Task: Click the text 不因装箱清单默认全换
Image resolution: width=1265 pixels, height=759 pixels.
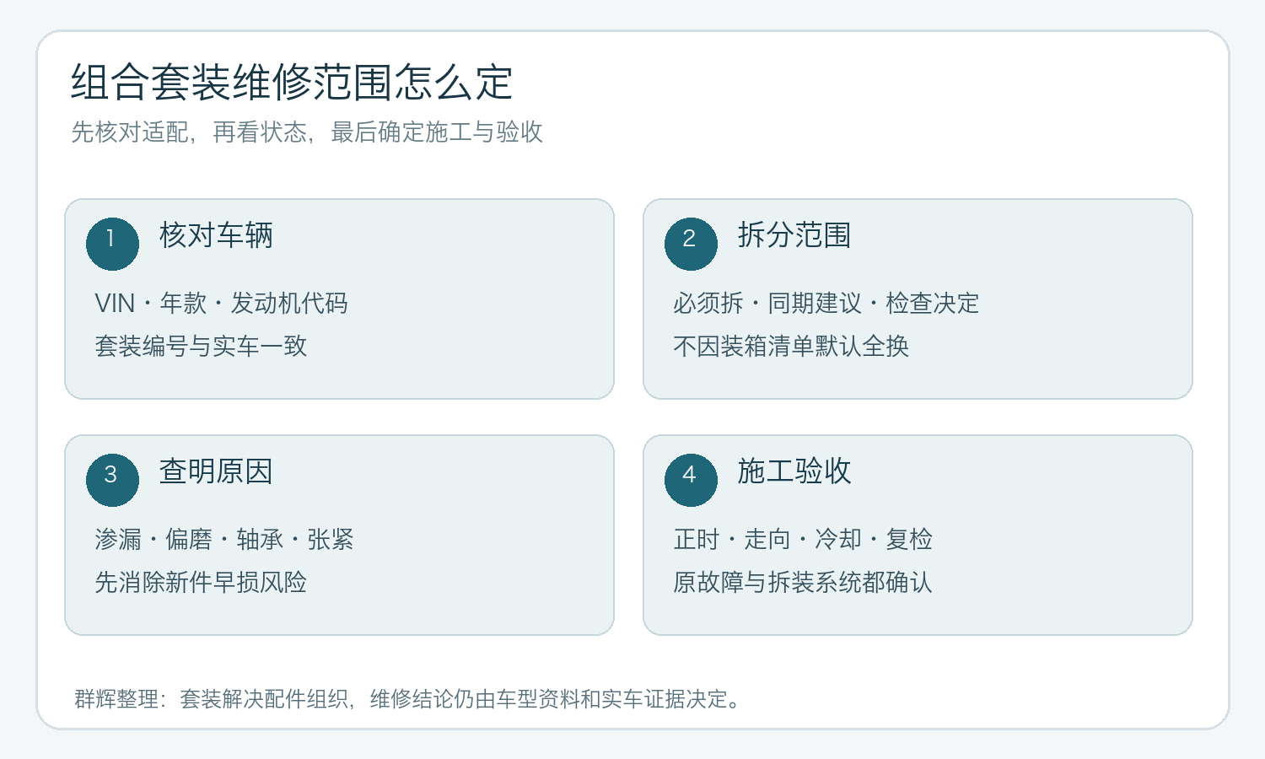Action: (791, 347)
